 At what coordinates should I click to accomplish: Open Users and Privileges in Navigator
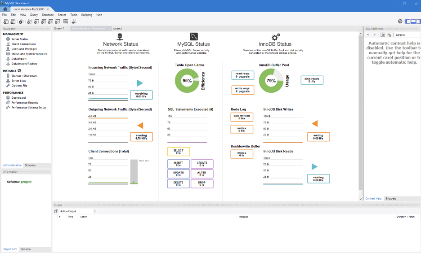click(24, 49)
